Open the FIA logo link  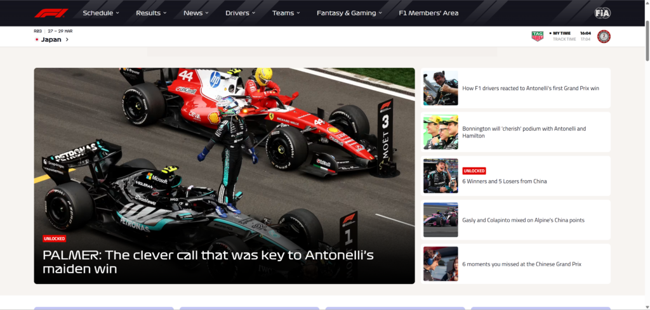coord(602,13)
